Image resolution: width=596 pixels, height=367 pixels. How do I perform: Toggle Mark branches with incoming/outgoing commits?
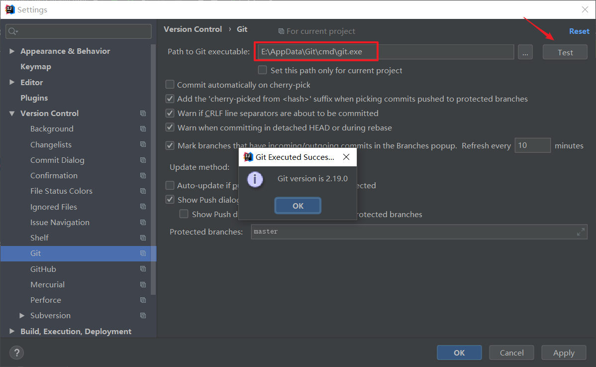170,146
